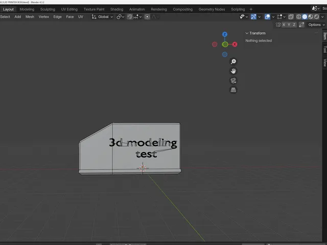Screen dimensions: 327x245
Task: Open the mesh edit overlay dropdown arrow
Action: 284,17
